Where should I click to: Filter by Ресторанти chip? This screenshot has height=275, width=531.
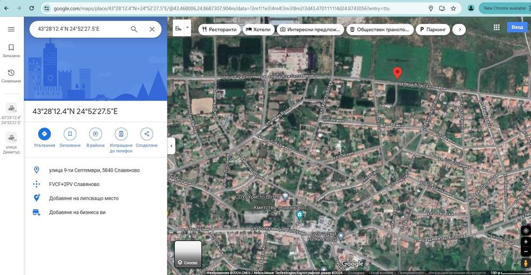pos(219,29)
